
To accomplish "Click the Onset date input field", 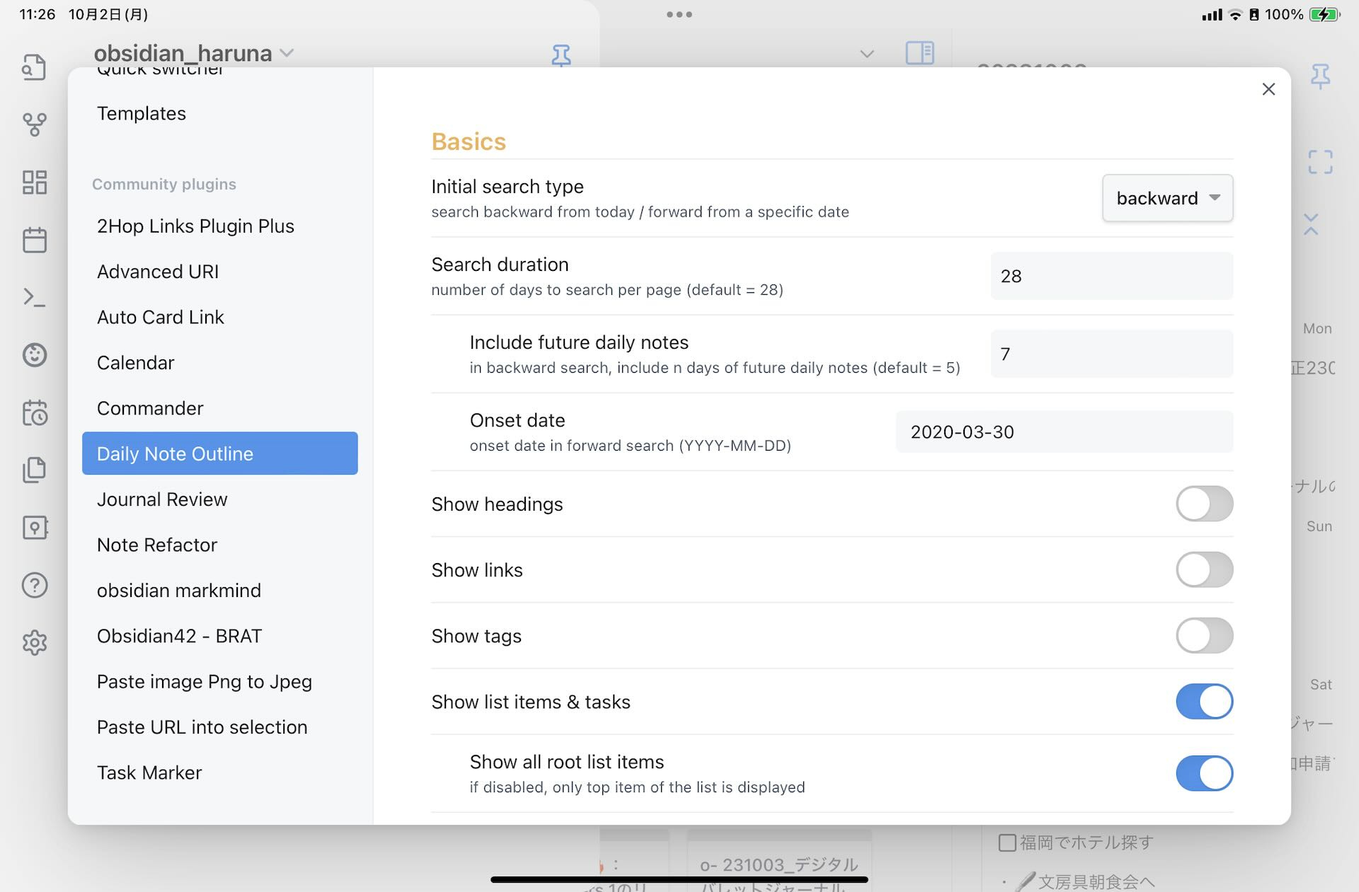I will (1064, 431).
